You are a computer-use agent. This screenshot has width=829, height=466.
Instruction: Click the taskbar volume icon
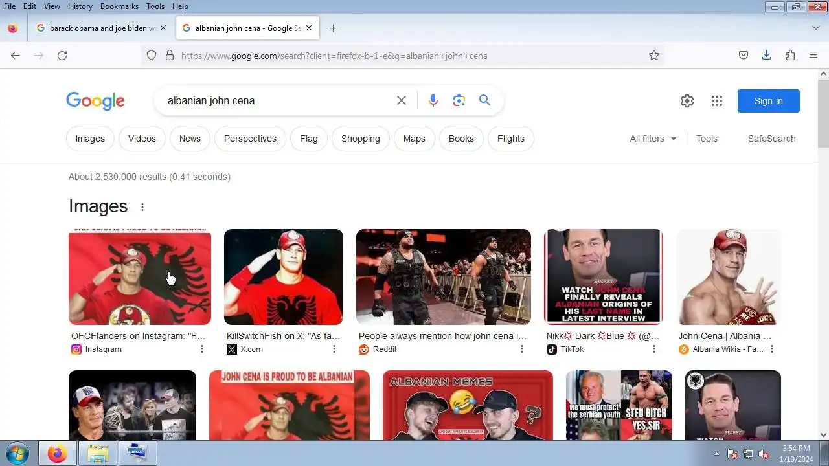coord(764,454)
